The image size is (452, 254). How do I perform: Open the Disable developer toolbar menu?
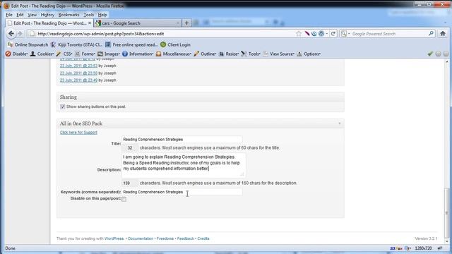click(16, 54)
